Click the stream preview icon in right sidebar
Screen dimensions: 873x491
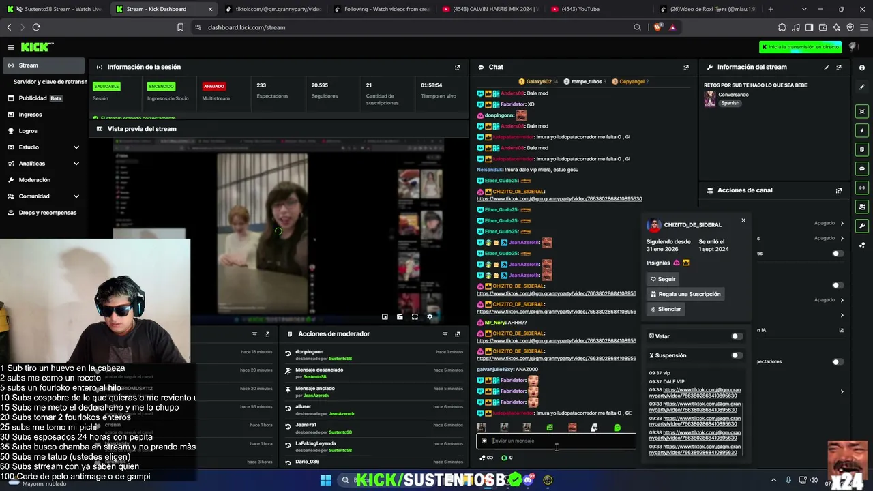(862, 111)
